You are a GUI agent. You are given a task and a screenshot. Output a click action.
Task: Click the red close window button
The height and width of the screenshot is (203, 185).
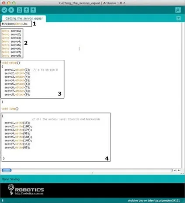pyautogui.click(x=4, y=3)
